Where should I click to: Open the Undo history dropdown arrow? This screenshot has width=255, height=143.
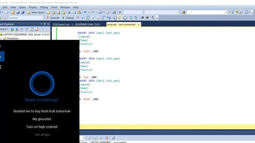(x=89, y=12)
